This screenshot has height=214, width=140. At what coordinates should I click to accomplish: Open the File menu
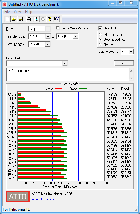7,12
